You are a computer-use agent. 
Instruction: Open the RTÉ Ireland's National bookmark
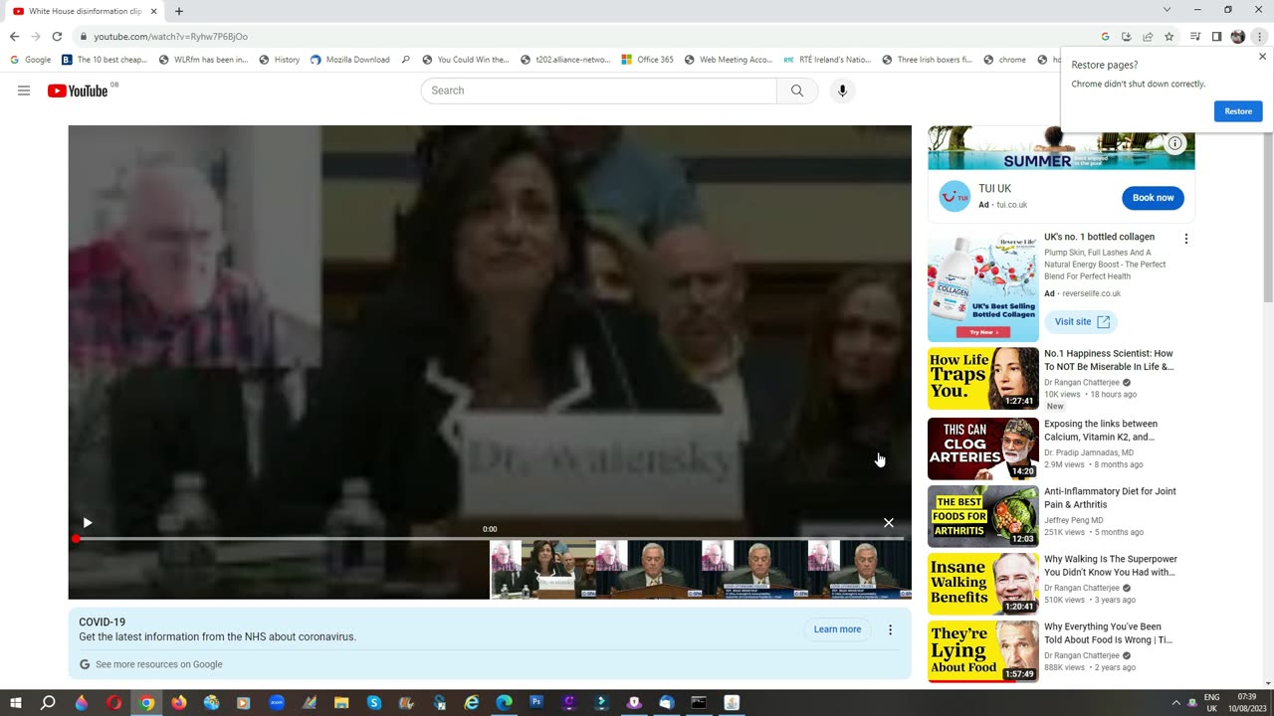[x=827, y=60]
